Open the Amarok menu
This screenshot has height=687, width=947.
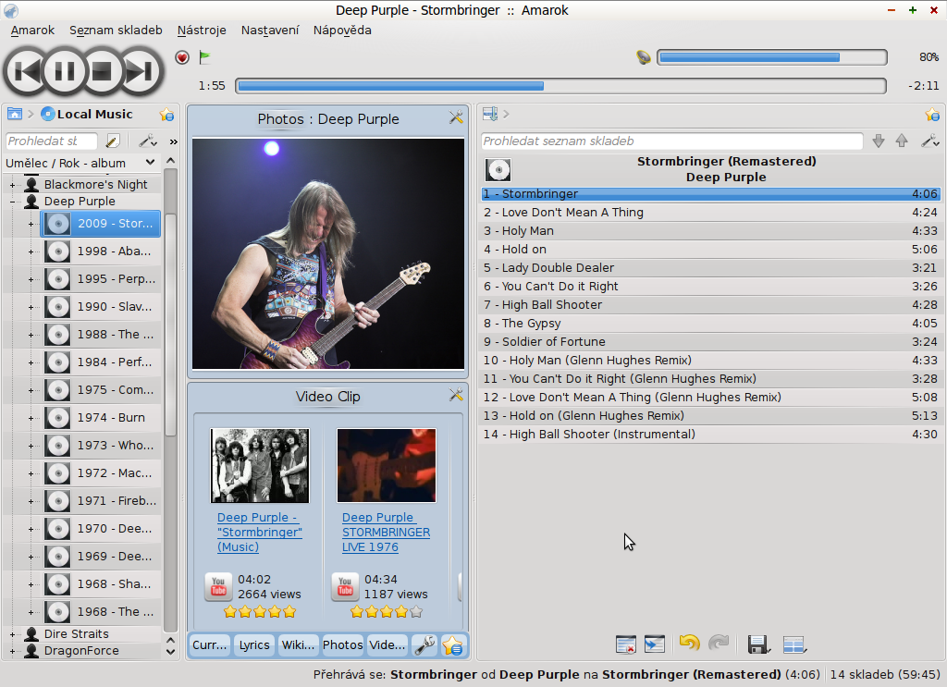[32, 31]
